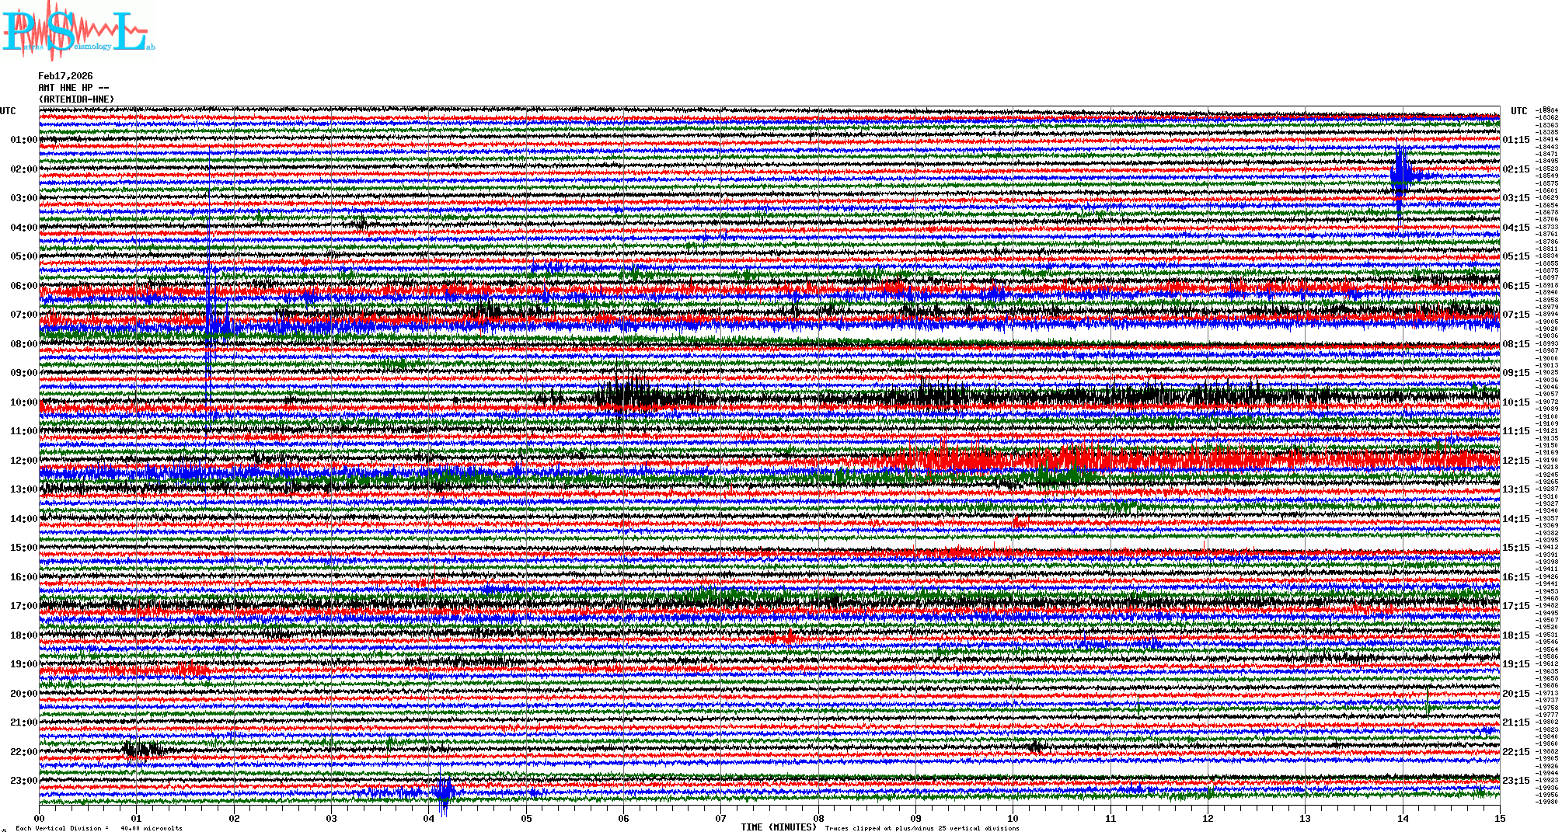This screenshot has width=1562, height=839.
Task: Click the PSL Seismology Lab logo
Action: coord(78,31)
